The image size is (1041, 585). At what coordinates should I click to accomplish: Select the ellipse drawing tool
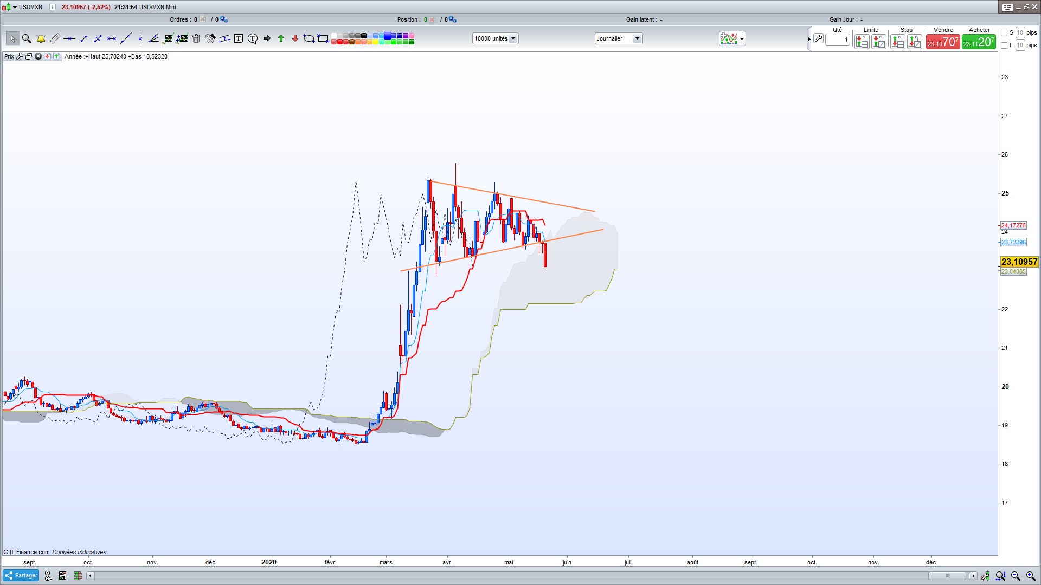click(x=309, y=38)
